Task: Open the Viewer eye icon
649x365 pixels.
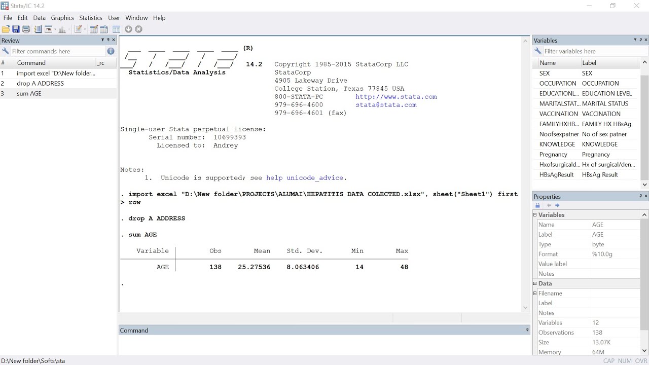Action: click(49, 29)
